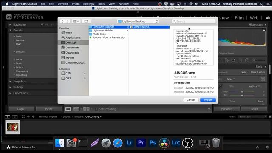Click the grid view icon in the filmstrip
The width and height of the screenshot is (272, 153).
click(23, 117)
